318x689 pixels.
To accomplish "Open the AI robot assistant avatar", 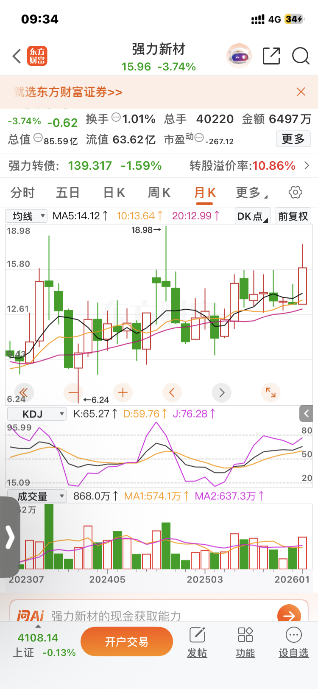I will click(240, 56).
